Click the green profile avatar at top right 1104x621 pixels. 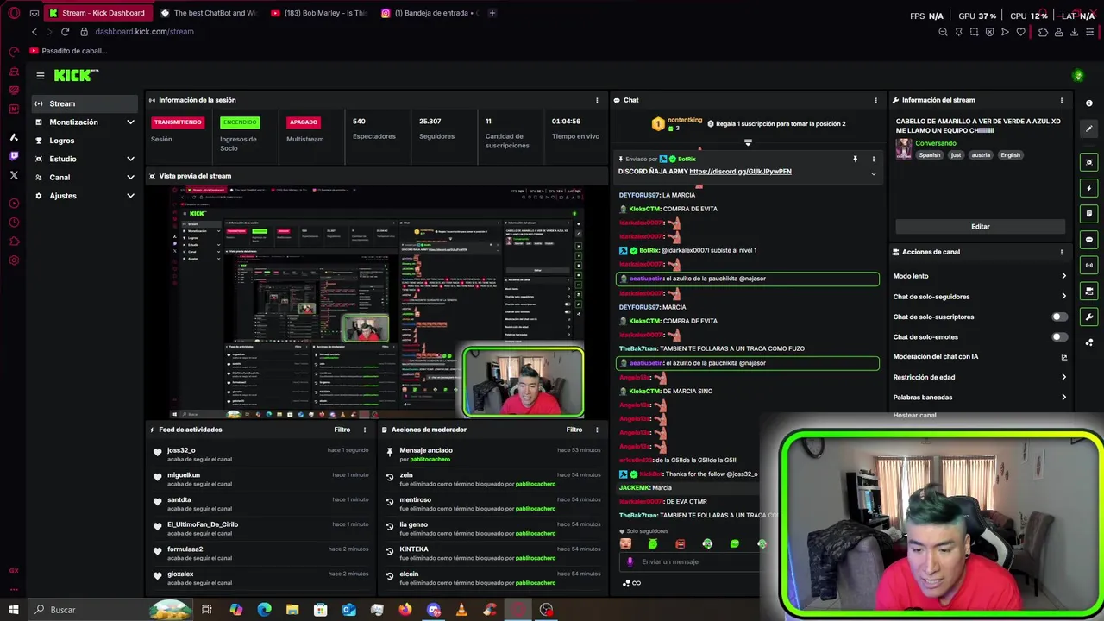[x=1077, y=76]
